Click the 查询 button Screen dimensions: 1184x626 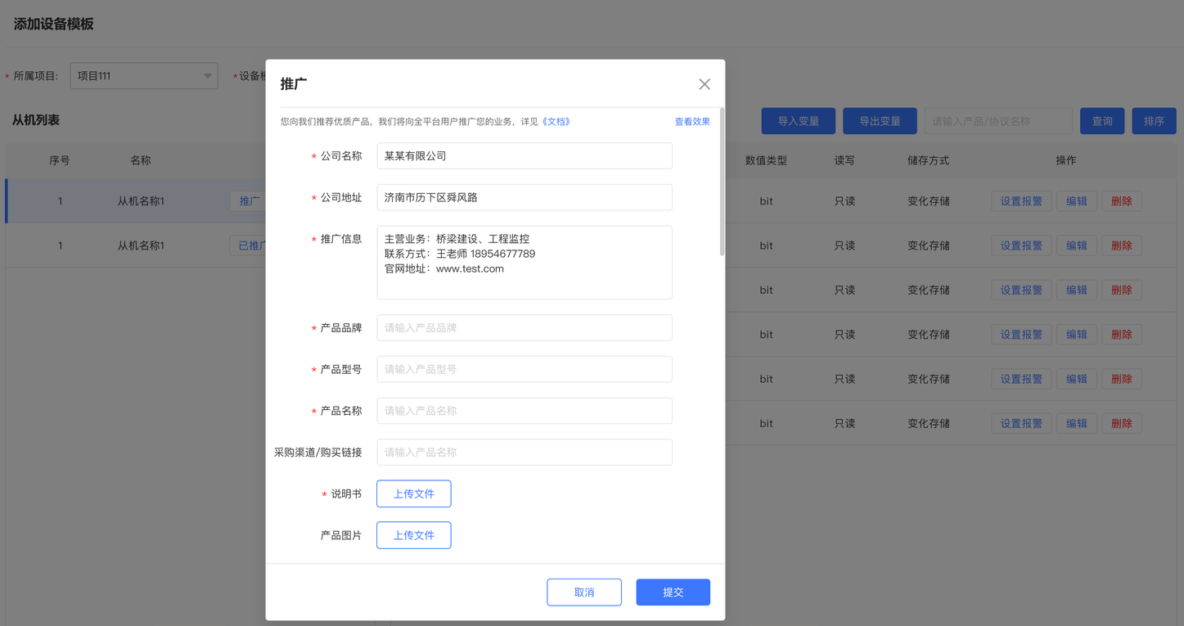[1102, 121]
